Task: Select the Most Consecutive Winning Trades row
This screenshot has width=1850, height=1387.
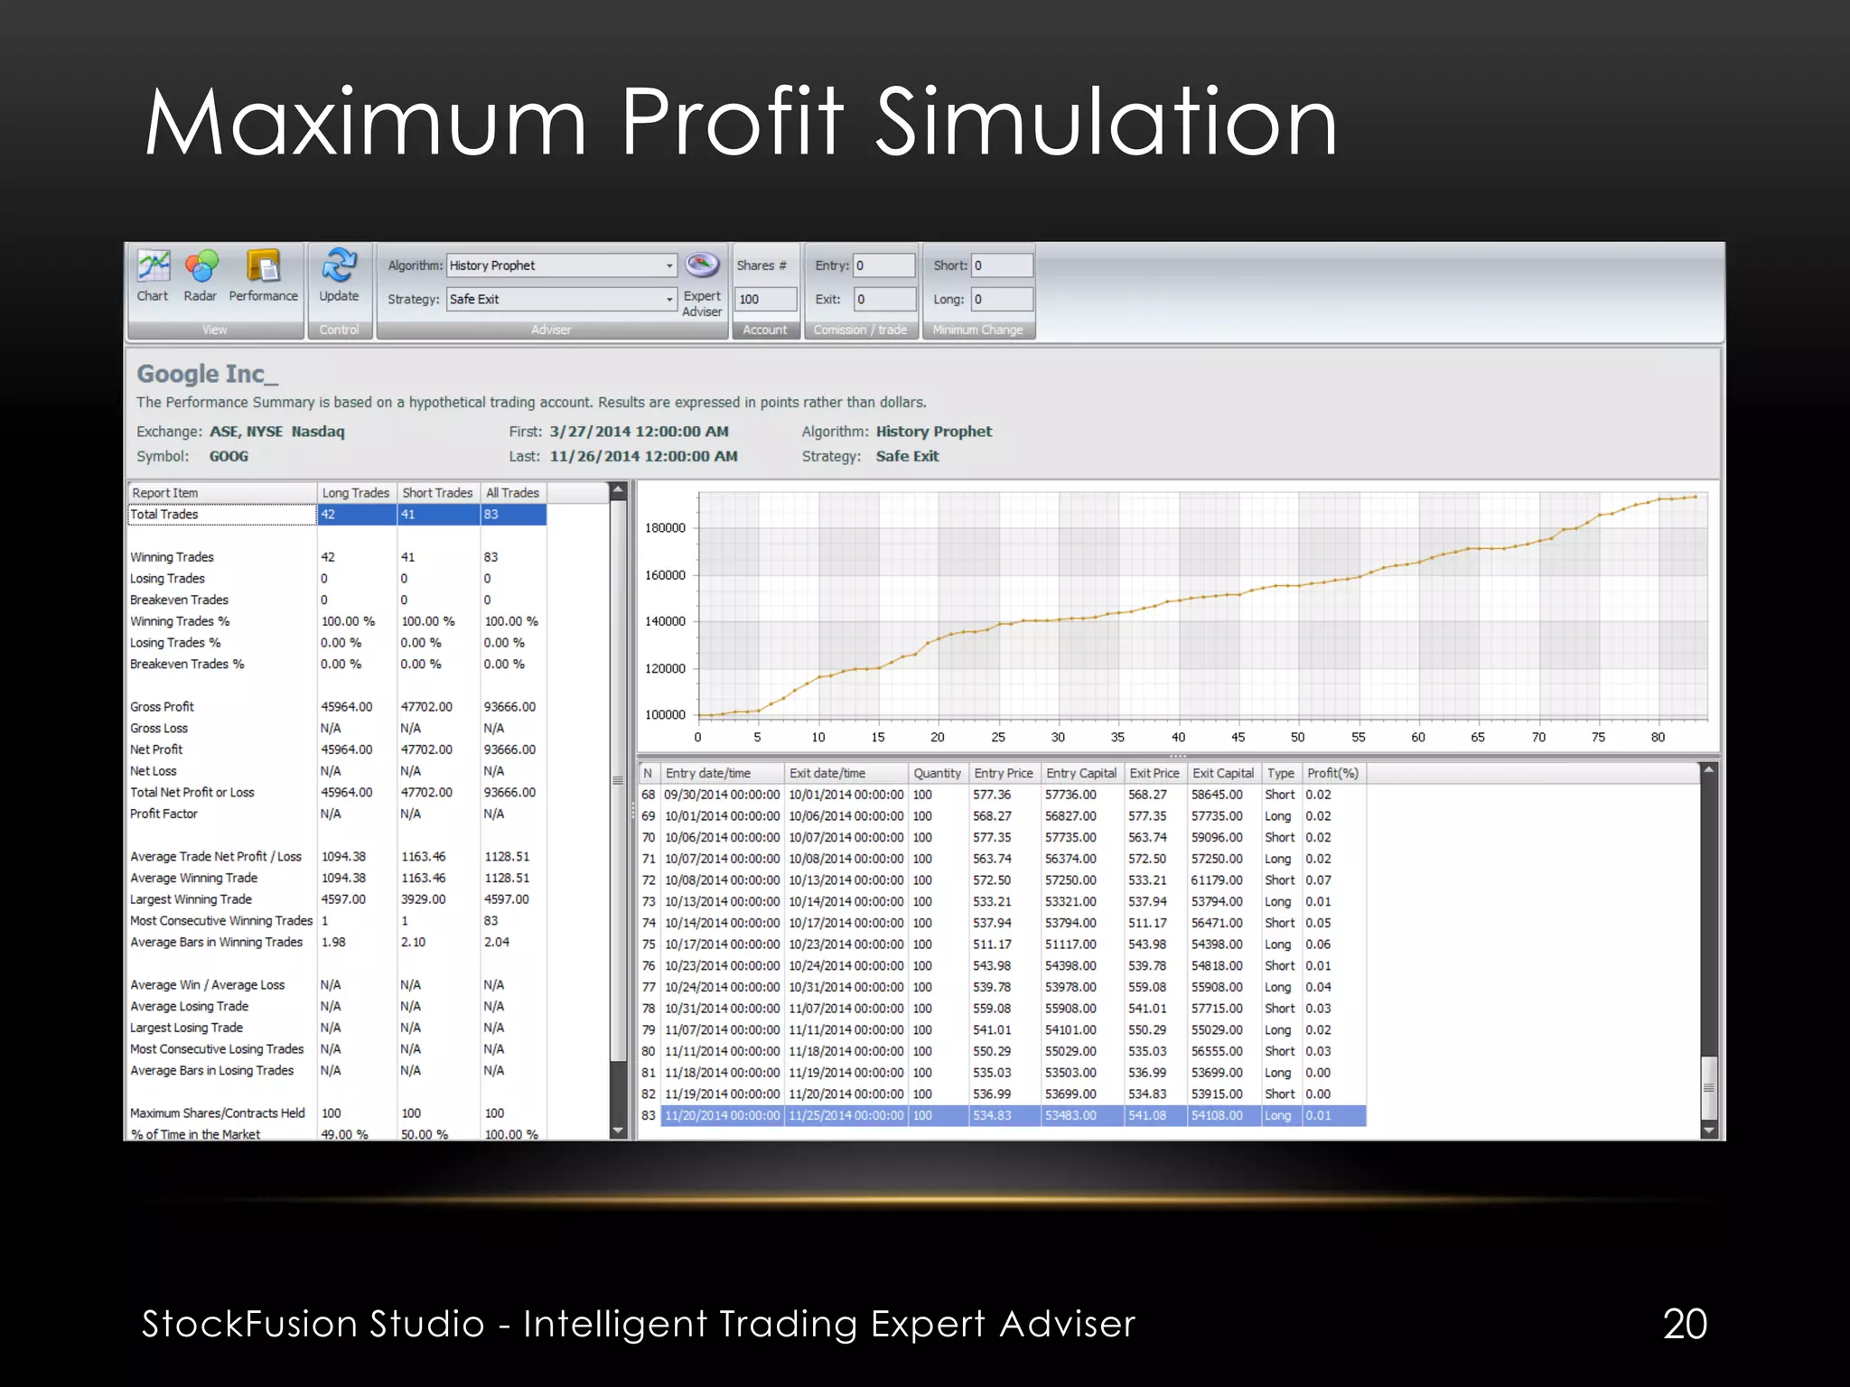Action: pyautogui.click(x=337, y=921)
